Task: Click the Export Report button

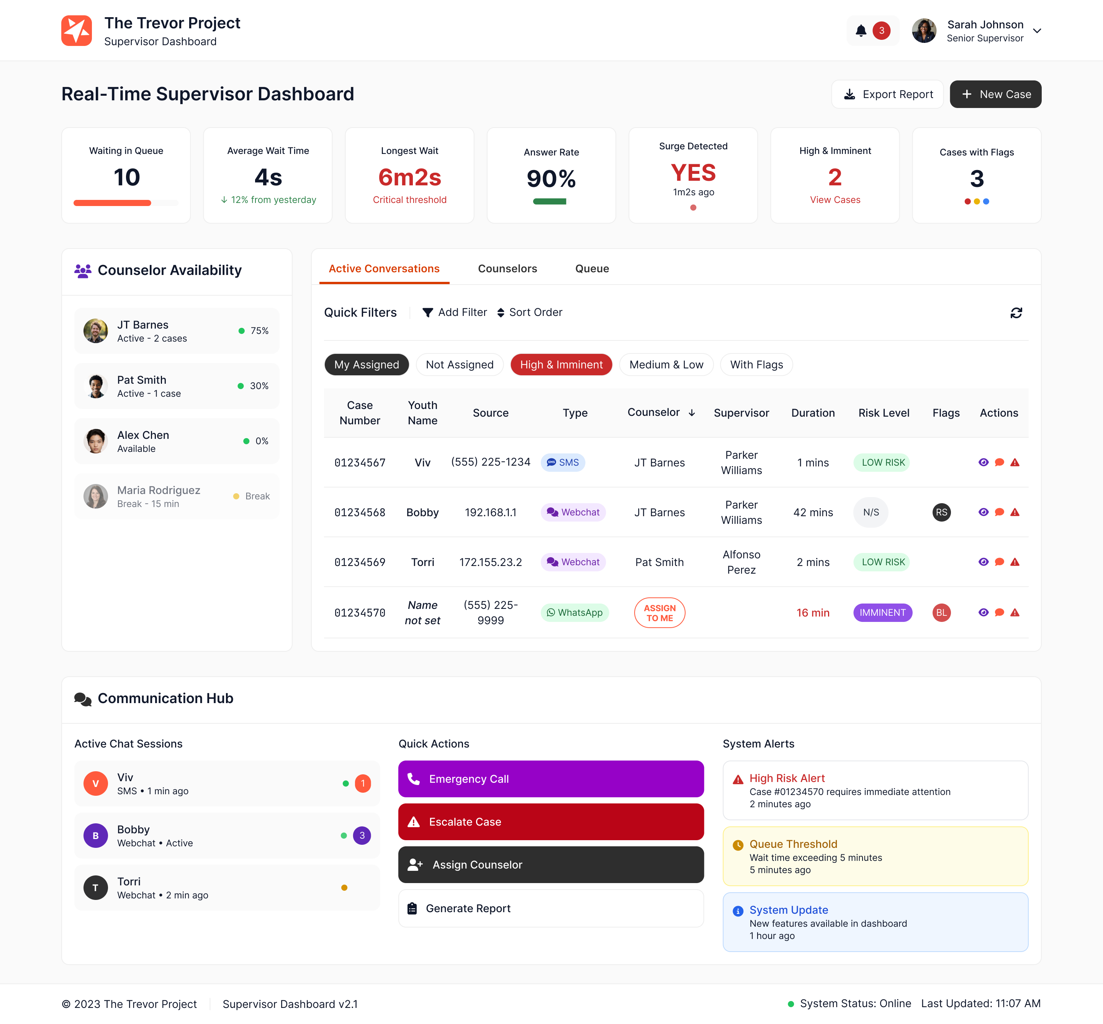Action: pyautogui.click(x=887, y=94)
